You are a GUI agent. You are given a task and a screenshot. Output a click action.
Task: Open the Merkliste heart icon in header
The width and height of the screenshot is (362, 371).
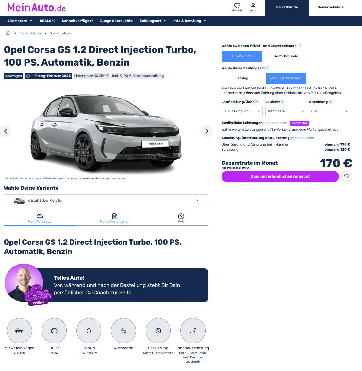(x=237, y=6)
